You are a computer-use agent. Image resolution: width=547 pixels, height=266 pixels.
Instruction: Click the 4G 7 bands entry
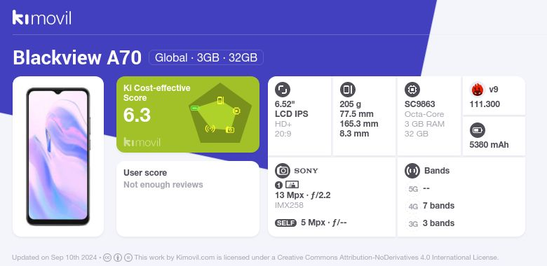pos(431,206)
